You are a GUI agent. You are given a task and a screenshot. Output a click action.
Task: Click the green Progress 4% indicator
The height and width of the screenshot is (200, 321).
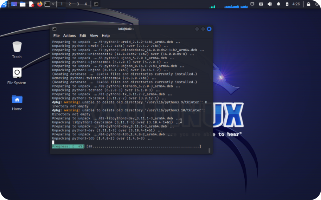[68, 146]
